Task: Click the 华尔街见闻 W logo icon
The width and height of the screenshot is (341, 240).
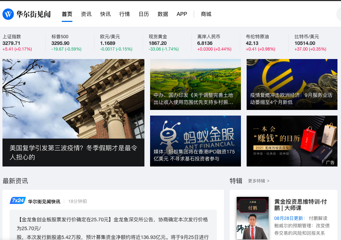Action: pos(8,14)
